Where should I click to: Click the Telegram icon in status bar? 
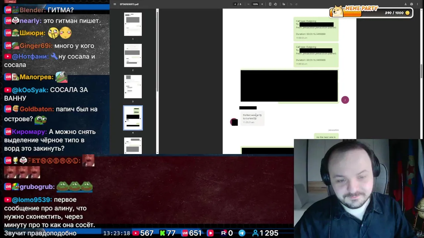click(x=242, y=233)
